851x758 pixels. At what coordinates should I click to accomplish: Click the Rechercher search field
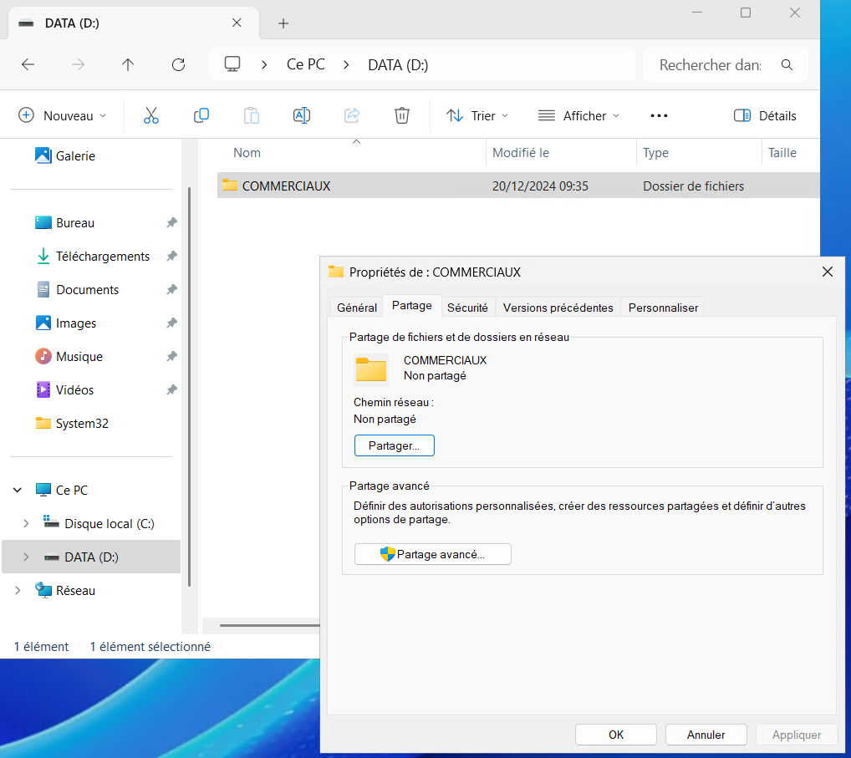point(711,64)
